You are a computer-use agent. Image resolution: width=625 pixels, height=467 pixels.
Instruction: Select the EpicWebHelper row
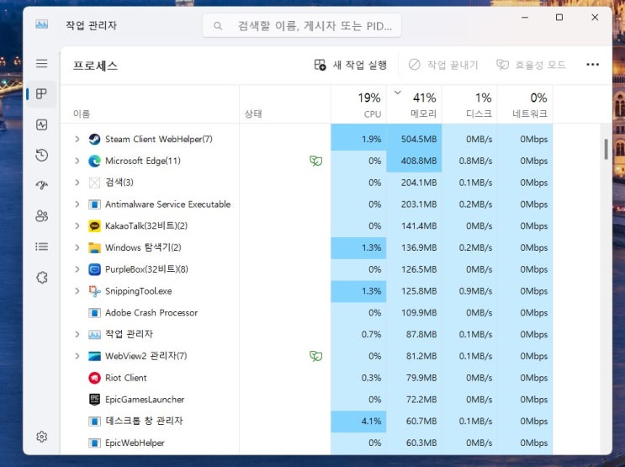point(306,443)
